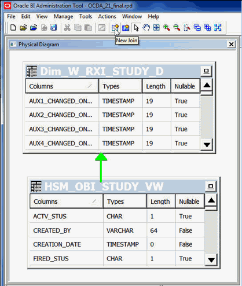Click the Marquee Zoom icon
Image resolution: width=242 pixels, height=286 pixels.
tap(187, 28)
